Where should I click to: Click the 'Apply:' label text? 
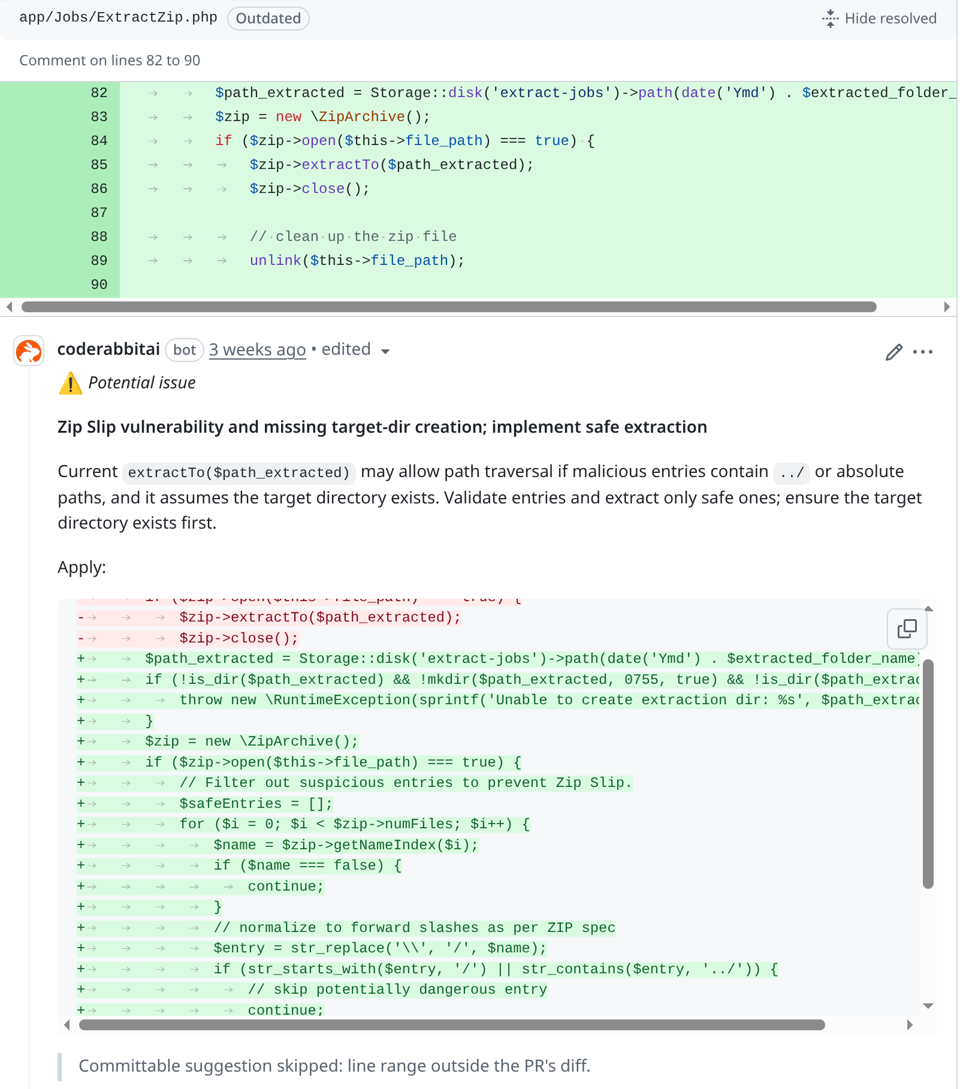[81, 567]
